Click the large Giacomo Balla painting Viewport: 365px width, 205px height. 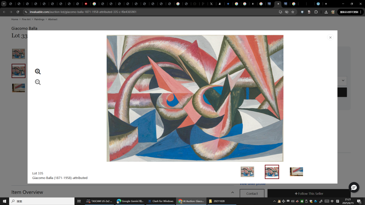coord(195,98)
